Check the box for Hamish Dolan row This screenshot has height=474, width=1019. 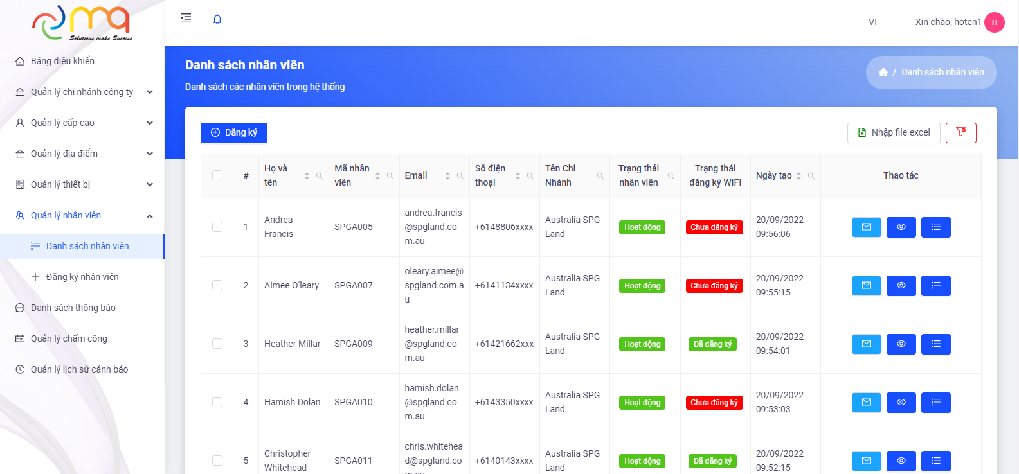tap(217, 402)
